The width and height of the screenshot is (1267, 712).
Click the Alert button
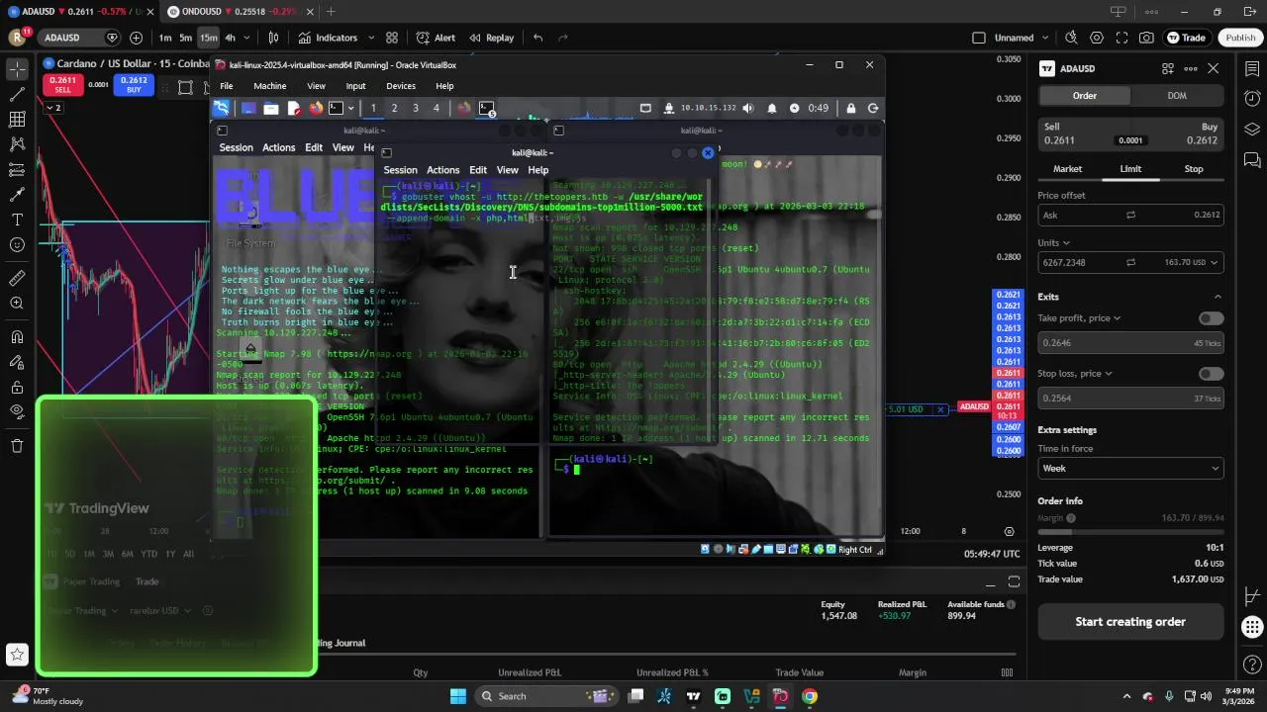pyautogui.click(x=436, y=38)
